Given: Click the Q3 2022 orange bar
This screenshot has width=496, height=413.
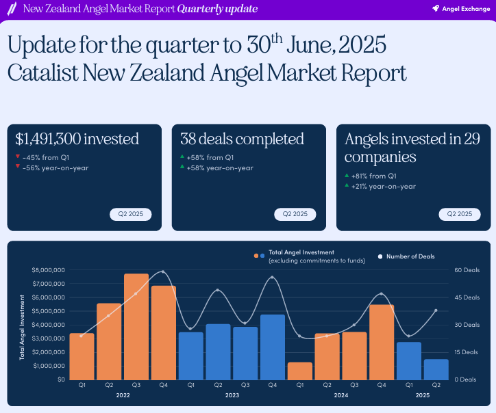Looking at the screenshot, I should click(136, 327).
